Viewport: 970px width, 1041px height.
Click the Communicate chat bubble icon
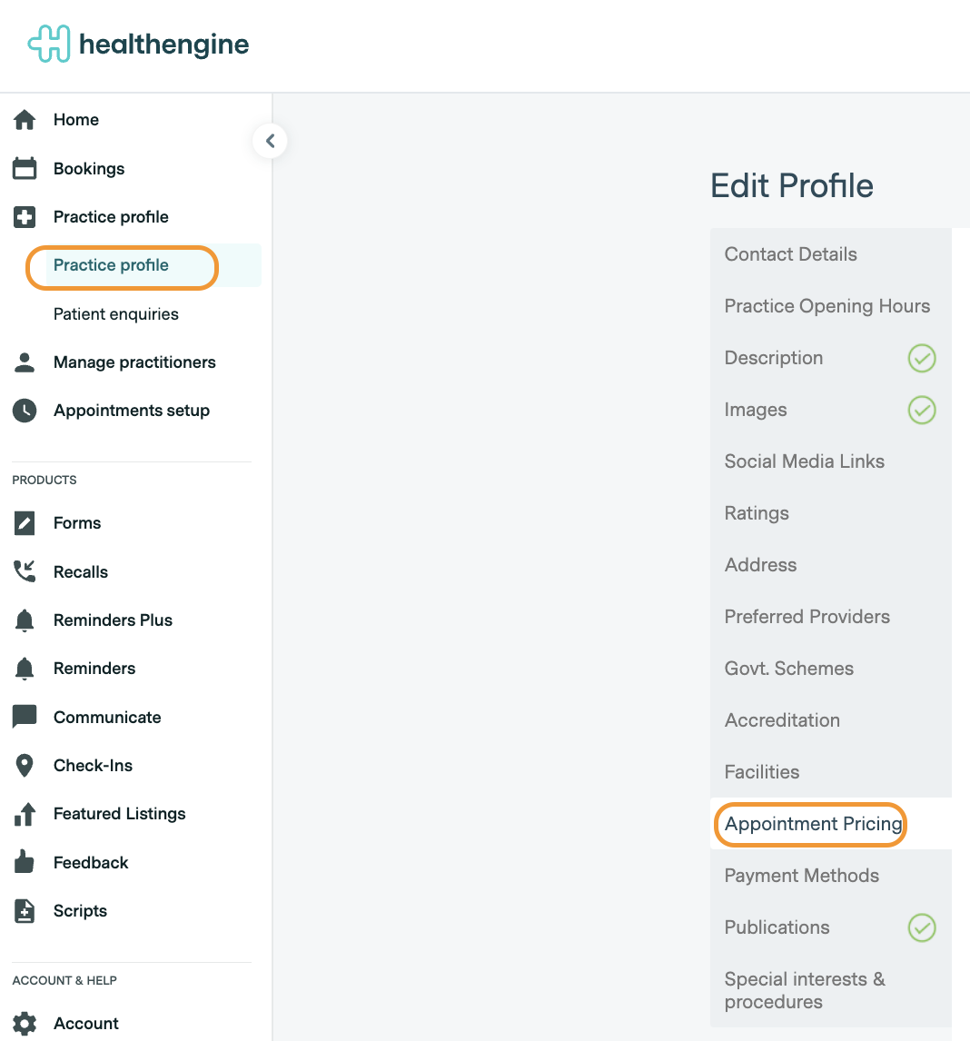click(x=25, y=717)
